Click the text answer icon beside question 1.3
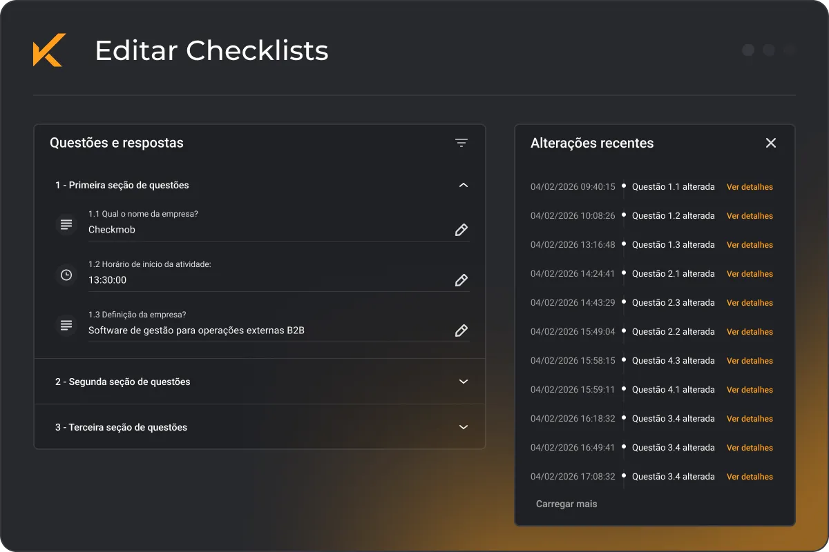 tap(66, 324)
